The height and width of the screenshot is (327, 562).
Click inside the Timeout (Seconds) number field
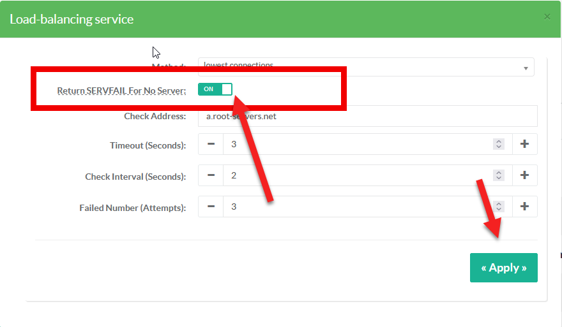(358, 145)
